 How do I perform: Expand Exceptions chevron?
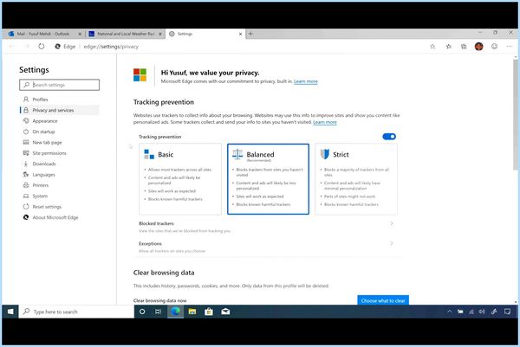(392, 244)
